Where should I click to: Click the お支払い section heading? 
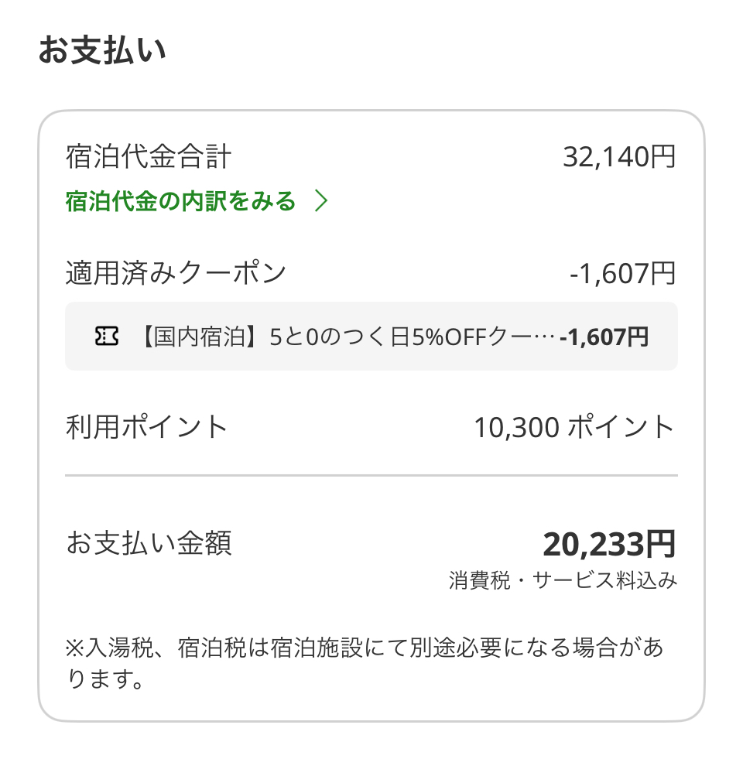tap(102, 51)
